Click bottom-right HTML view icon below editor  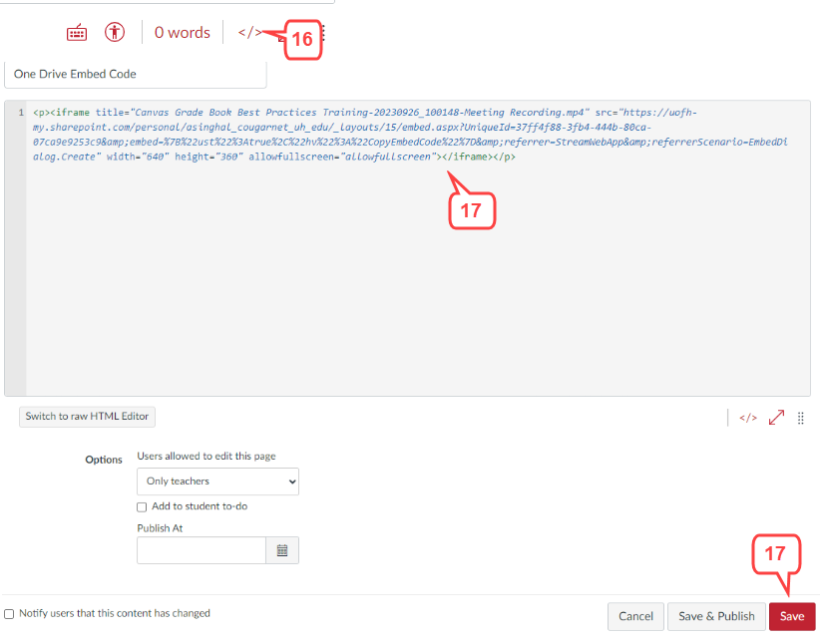[748, 418]
